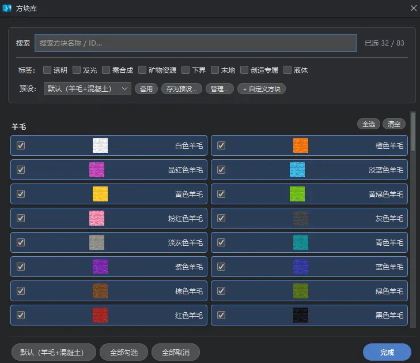The height and width of the screenshot is (363, 420).
Task: Enable the 需合成 tag filter
Action: [x=106, y=70]
